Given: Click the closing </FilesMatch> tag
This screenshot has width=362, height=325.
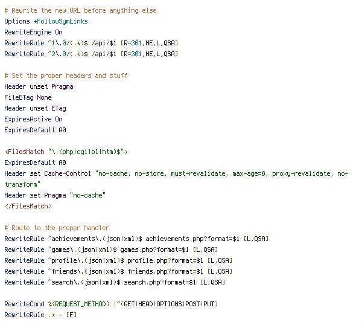Looking at the screenshot, I should click(28, 206).
